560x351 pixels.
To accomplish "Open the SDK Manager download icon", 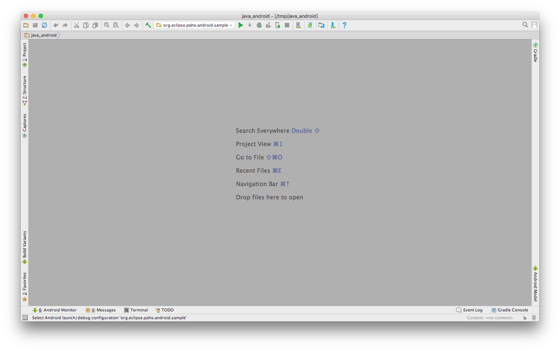I will (333, 25).
